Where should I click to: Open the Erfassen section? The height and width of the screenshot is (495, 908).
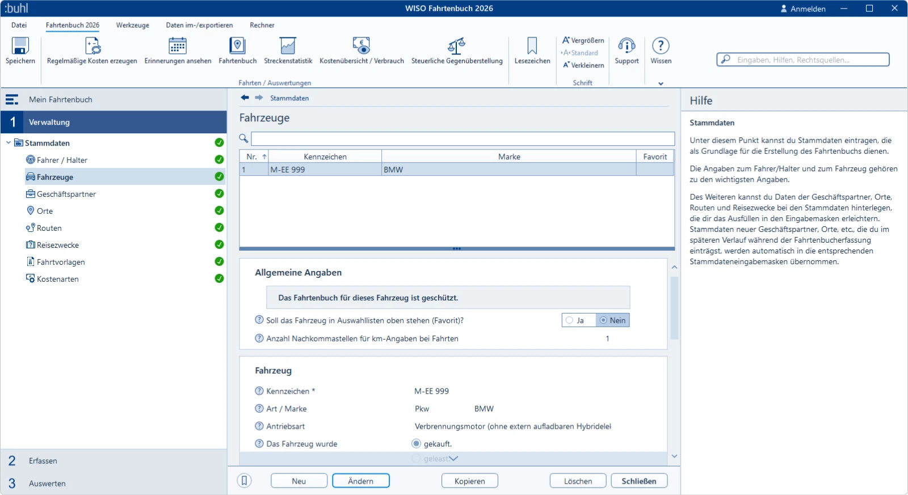113,460
